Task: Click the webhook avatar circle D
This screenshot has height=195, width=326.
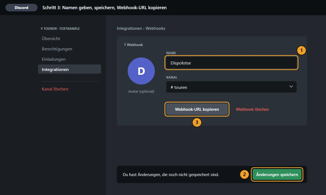Action: click(x=141, y=71)
